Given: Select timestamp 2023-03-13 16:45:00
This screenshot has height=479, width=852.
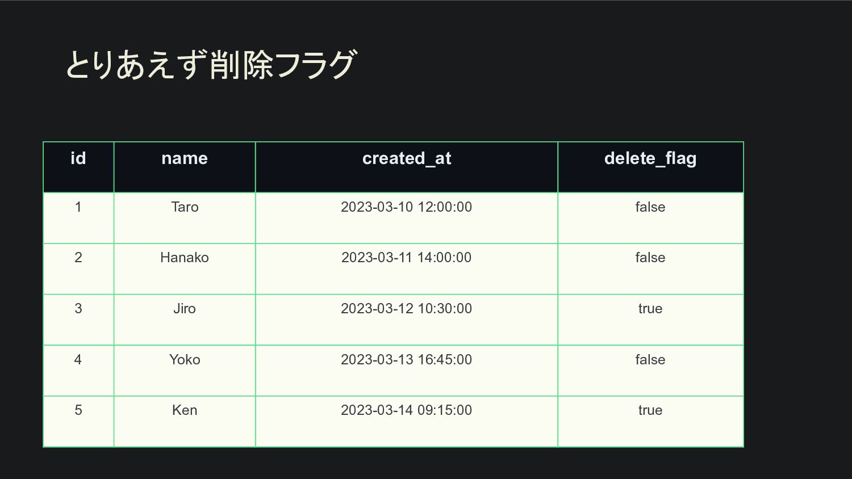Looking at the screenshot, I should (x=407, y=360).
